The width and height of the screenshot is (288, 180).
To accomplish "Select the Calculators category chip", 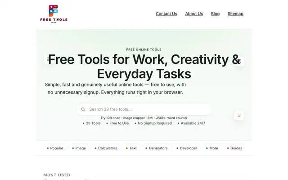I will pos(106,148).
